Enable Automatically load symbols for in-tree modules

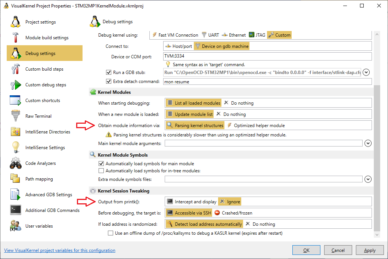pyautogui.click(x=101, y=170)
